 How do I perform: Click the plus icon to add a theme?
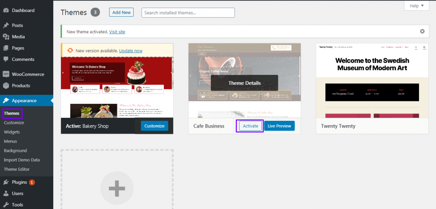pyautogui.click(x=117, y=188)
